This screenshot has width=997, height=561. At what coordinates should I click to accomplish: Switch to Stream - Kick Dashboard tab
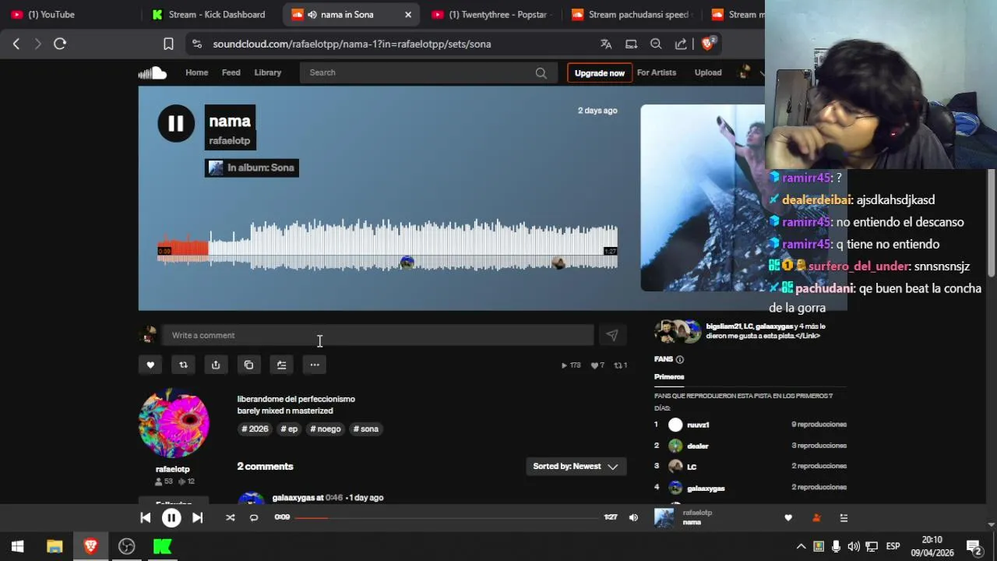(x=210, y=14)
